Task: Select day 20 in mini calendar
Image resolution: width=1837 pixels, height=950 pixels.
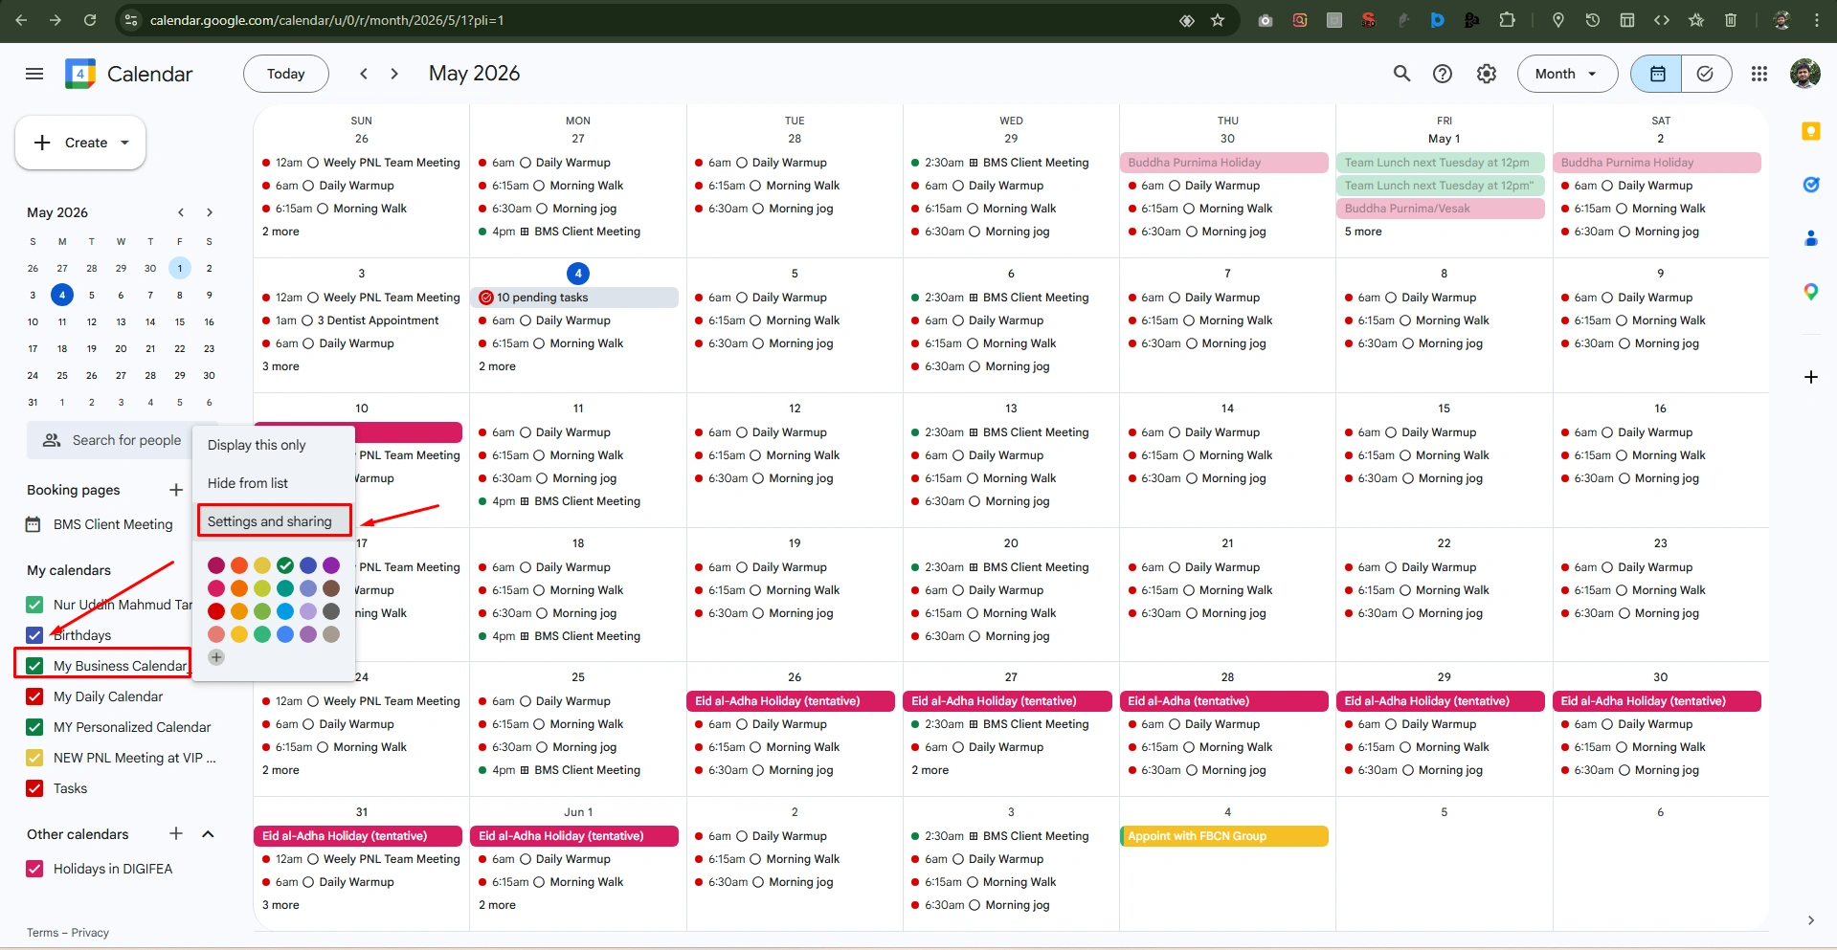Action: coord(121,348)
